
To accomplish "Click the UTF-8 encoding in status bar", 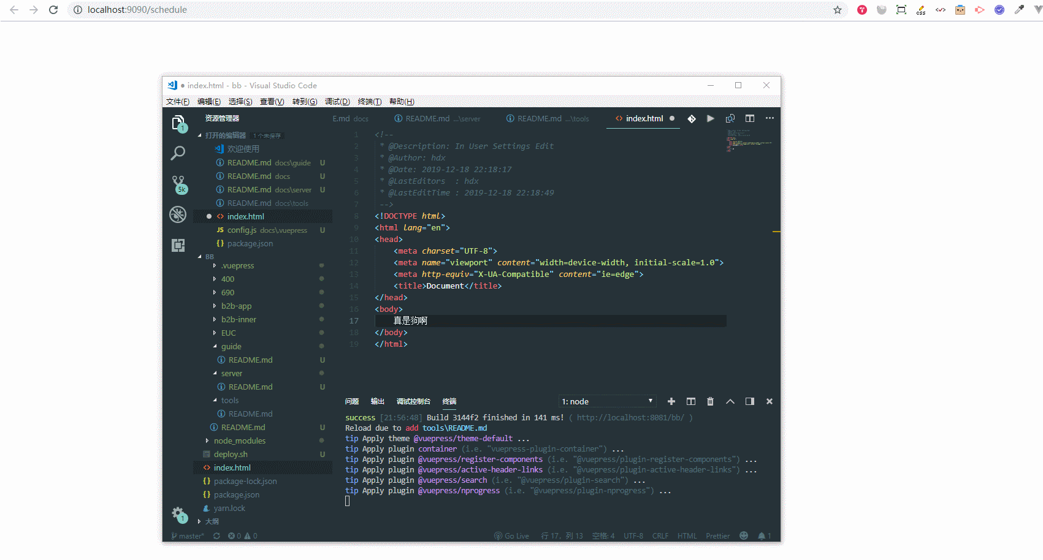I will coord(633,536).
